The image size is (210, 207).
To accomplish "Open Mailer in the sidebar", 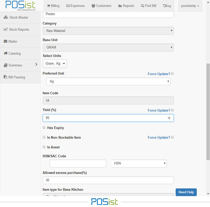I will (20, 41).
